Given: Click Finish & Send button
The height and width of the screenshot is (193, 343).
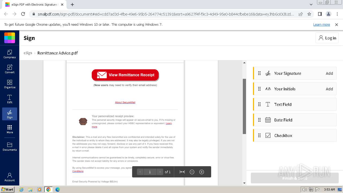Looking at the screenshot, I should [295, 178].
